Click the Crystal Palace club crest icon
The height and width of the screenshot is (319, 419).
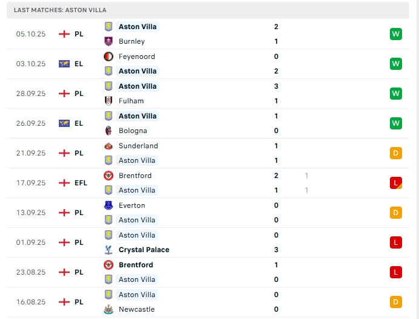point(109,250)
